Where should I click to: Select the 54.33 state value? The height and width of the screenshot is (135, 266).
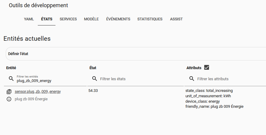(93, 91)
